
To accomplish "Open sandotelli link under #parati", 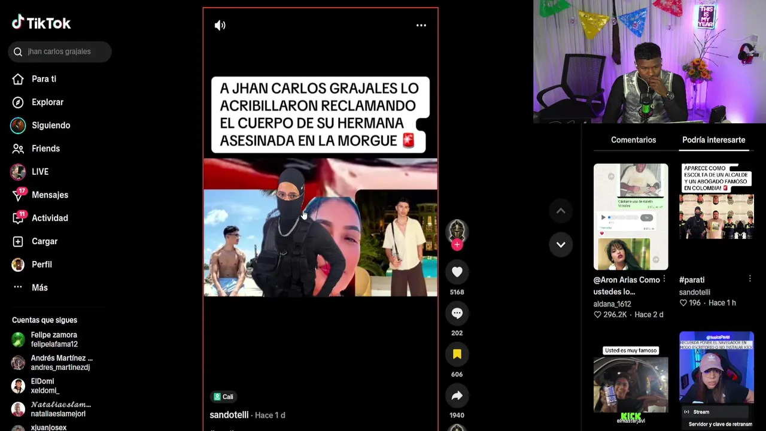I will (x=695, y=292).
